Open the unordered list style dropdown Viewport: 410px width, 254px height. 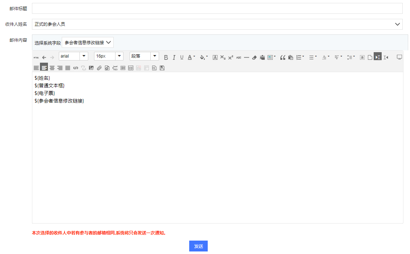[x=316, y=57]
